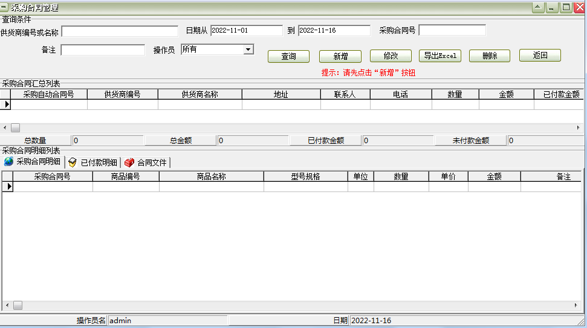
Task: Click the 备注 column header in detail list
Action: tap(552, 176)
